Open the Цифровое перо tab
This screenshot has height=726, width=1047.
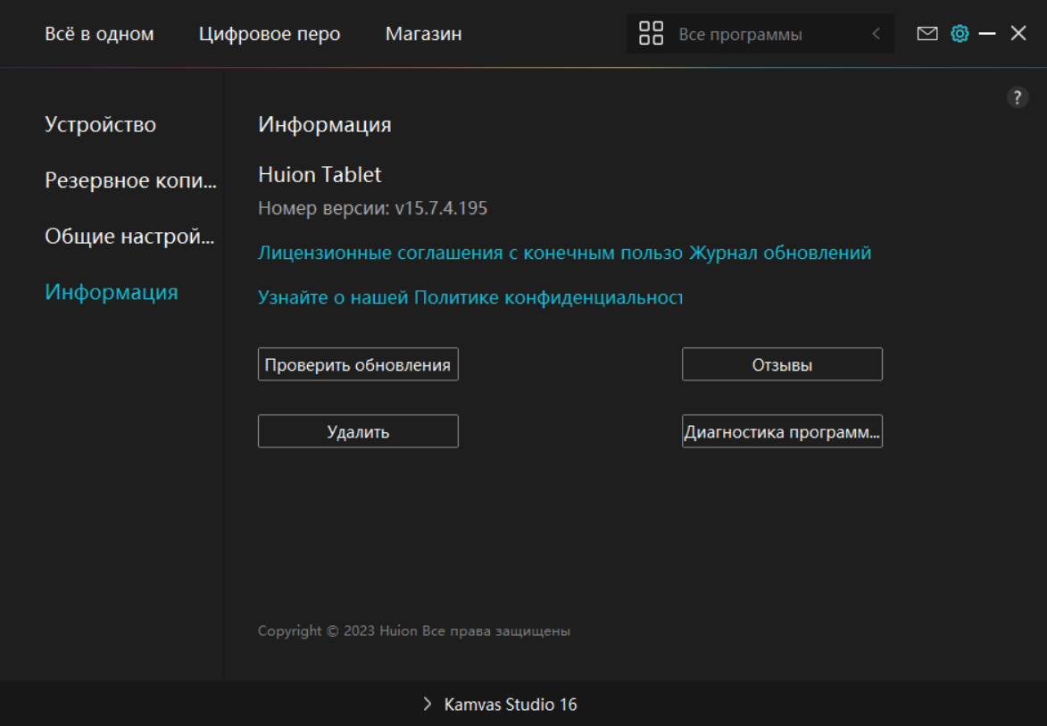[x=270, y=34]
